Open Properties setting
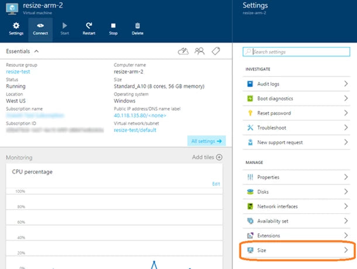 pyautogui.click(x=297, y=177)
